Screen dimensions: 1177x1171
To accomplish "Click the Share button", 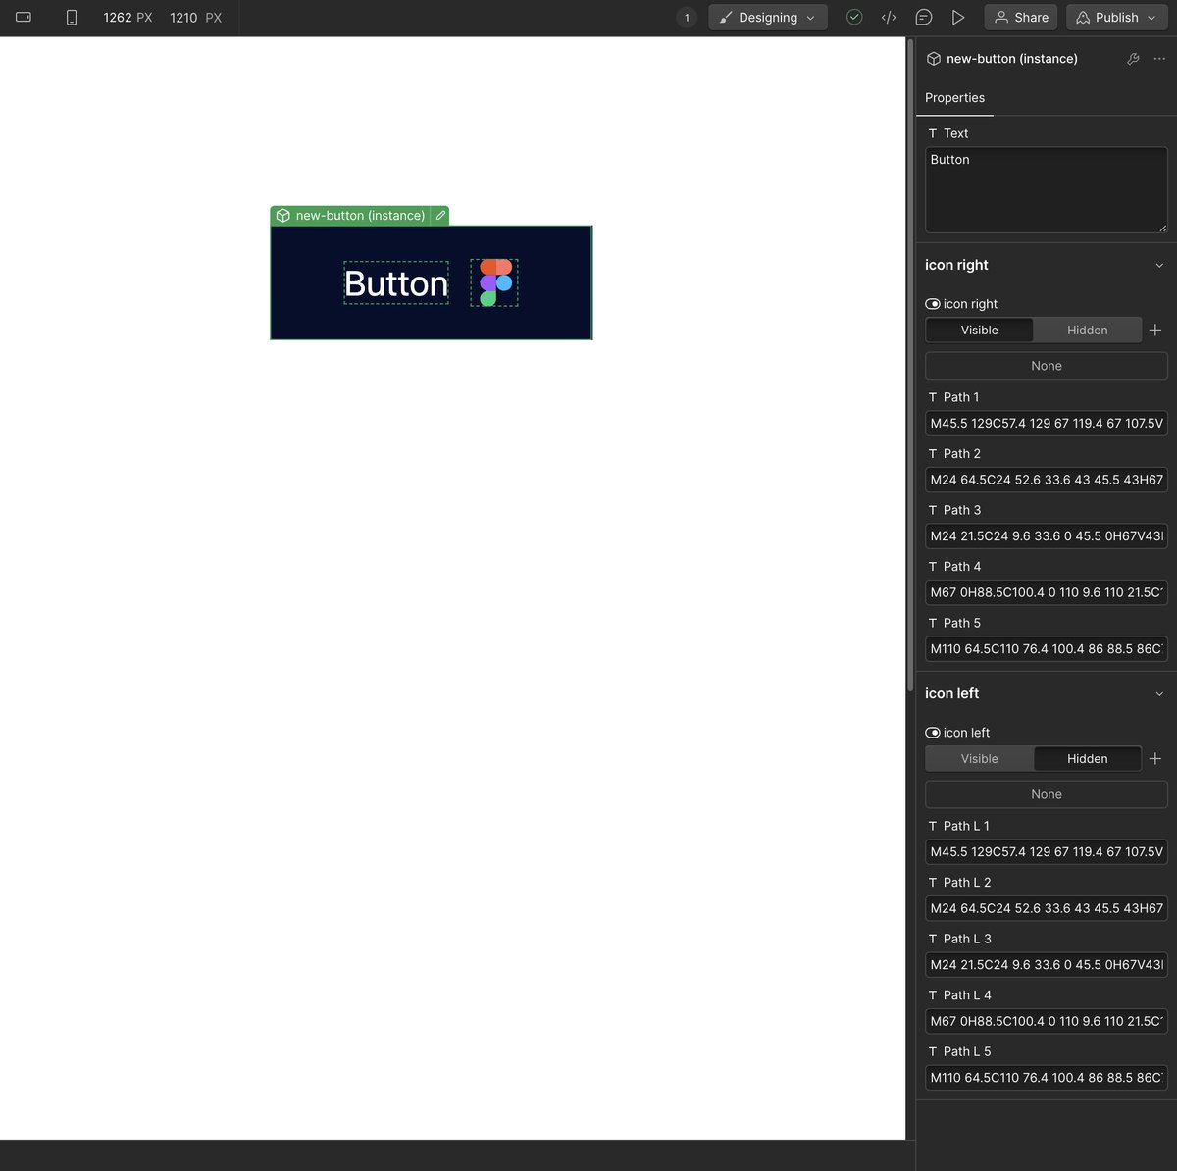I will click(1021, 18).
